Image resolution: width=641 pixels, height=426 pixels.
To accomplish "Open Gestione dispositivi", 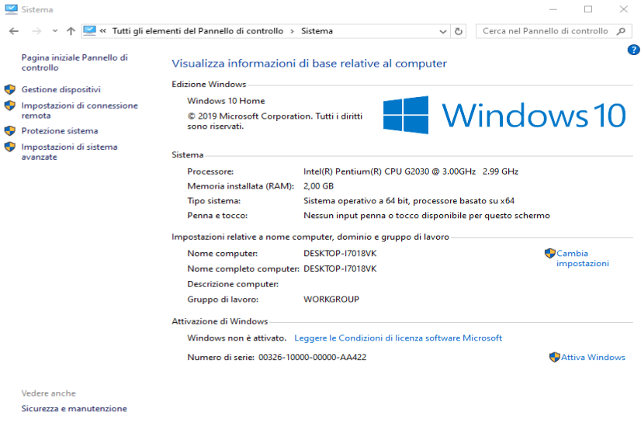I will tap(61, 89).
